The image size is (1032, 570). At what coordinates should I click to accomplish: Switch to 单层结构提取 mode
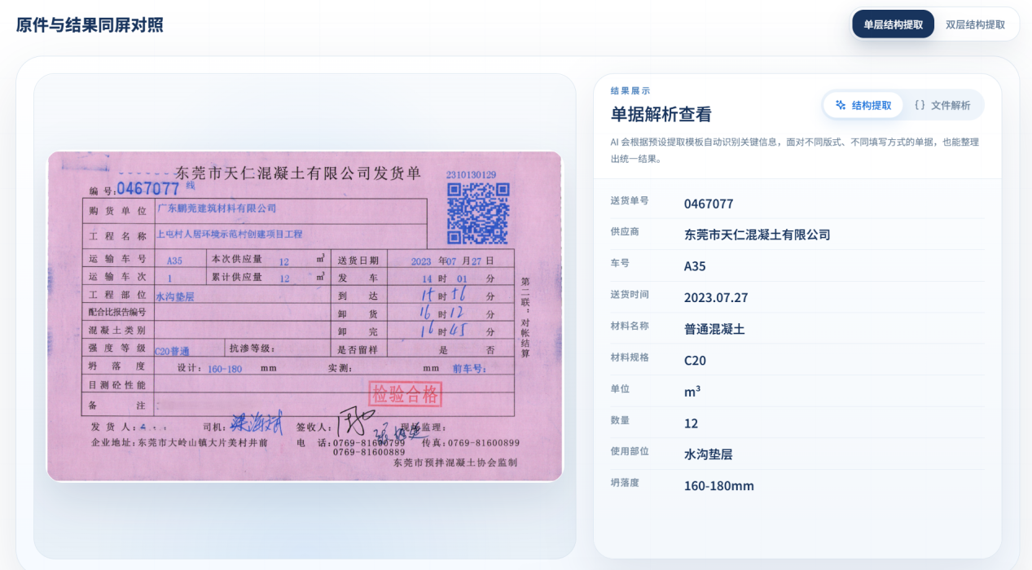(893, 24)
